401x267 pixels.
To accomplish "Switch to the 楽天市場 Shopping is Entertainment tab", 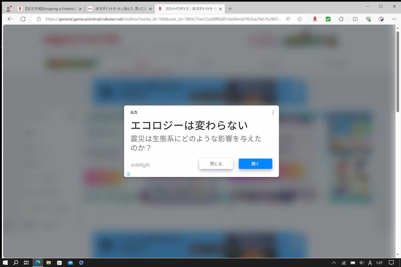I will 50,9.
